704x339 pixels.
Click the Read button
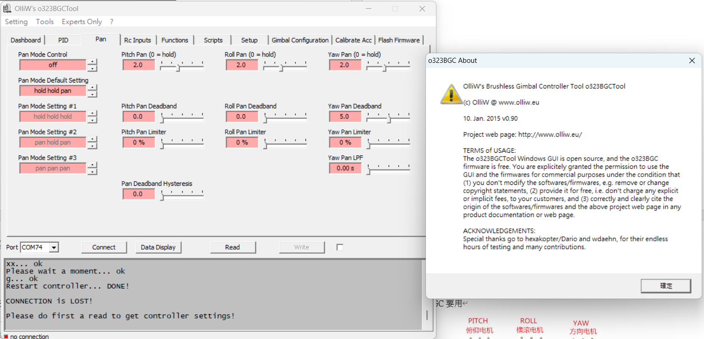coord(233,247)
